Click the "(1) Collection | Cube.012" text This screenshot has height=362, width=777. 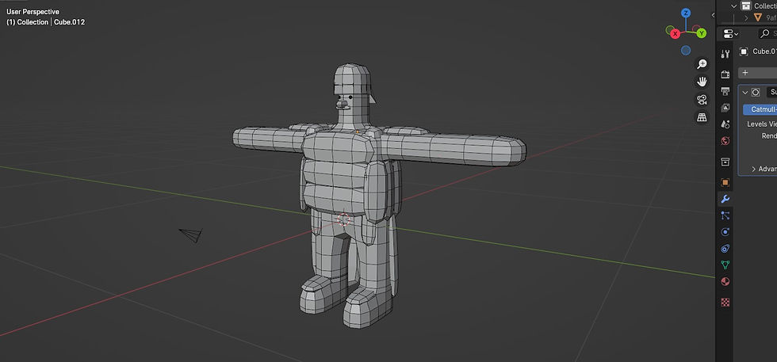tap(46, 22)
